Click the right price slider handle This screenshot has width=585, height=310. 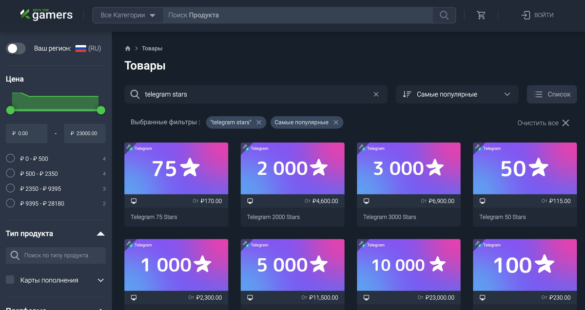pyautogui.click(x=101, y=110)
